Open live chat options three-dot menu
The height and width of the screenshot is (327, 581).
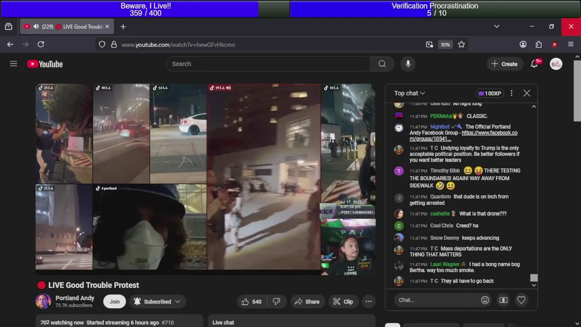click(512, 93)
